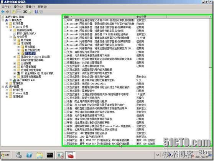Open the Command Prompt taskbar icon
Viewport: 214px width, 161px height.
pyautogui.click(x=50, y=155)
